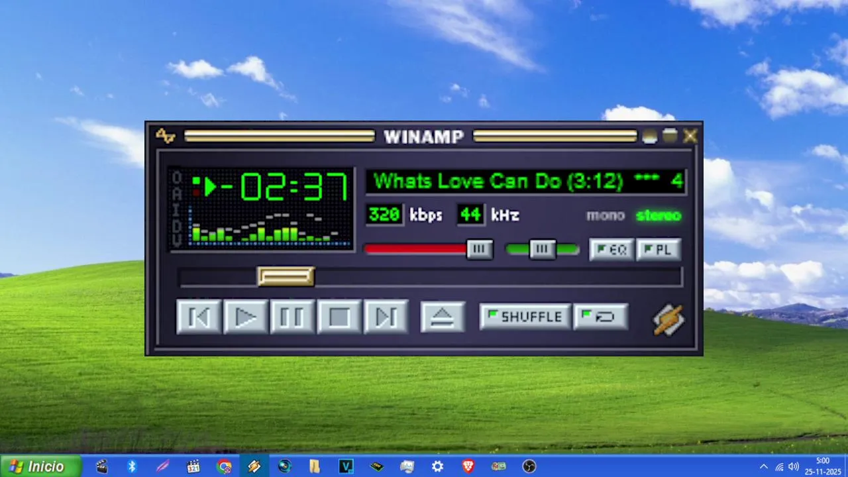Image resolution: width=848 pixels, height=477 pixels.
Task: Click the 'stereo' indicator label
Action: [x=659, y=215]
